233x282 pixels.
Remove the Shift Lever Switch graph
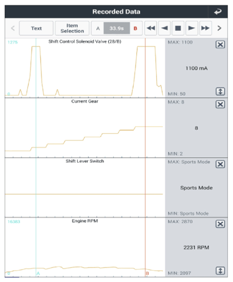click(x=220, y=164)
